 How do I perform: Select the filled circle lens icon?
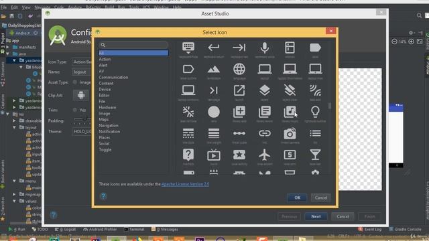tap(214, 112)
